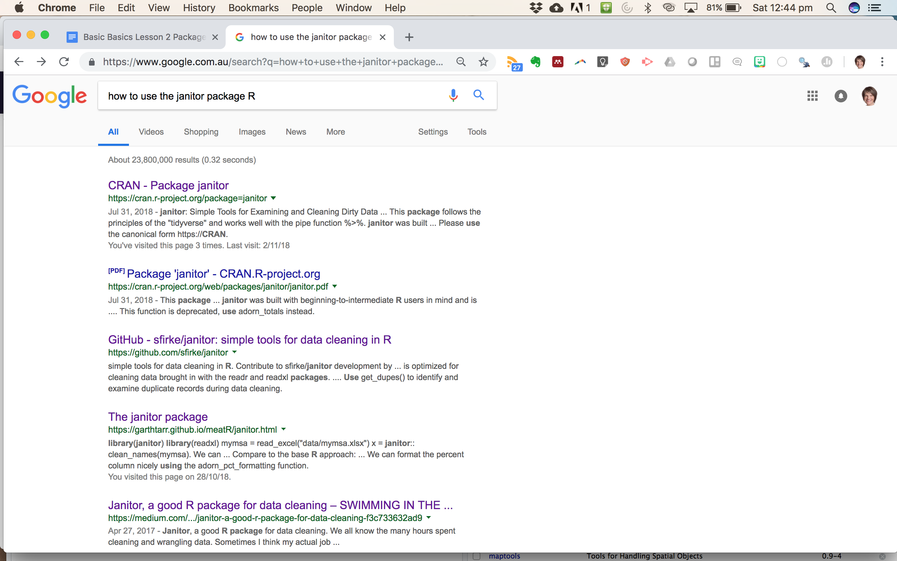Start a voice search with the microphone
The width and height of the screenshot is (897, 561).
pos(453,96)
